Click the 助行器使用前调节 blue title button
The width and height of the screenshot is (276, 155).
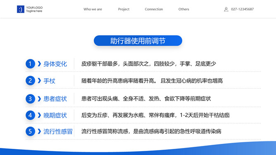click(x=138, y=41)
